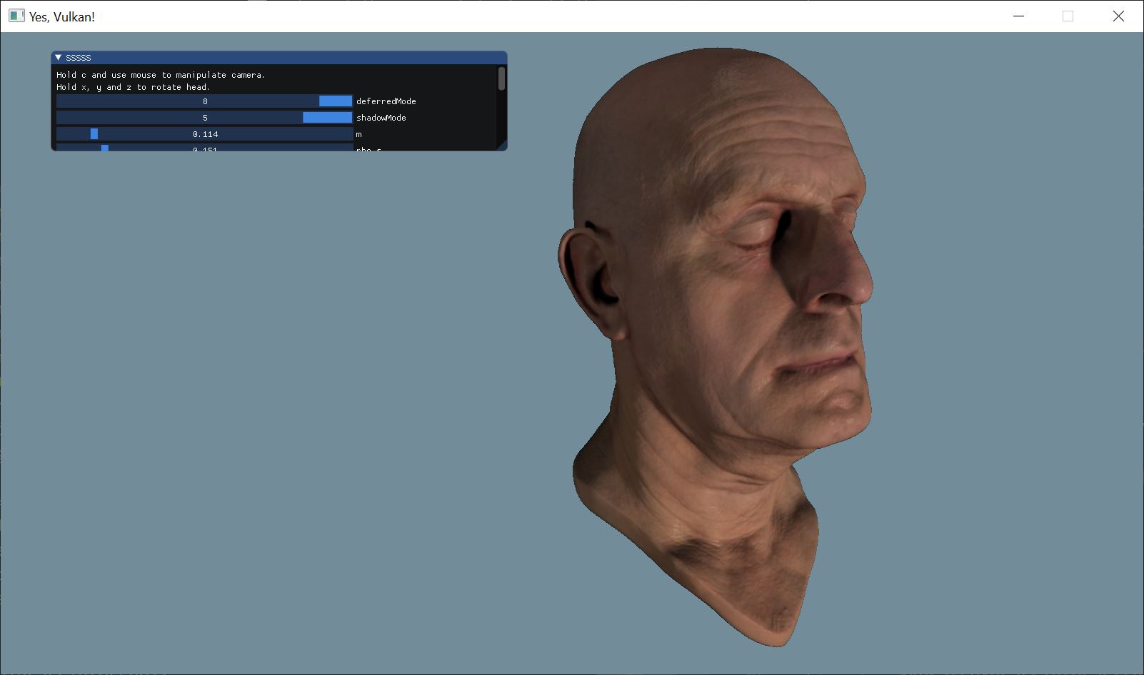This screenshot has height=675, width=1144.
Task: Adjust the deferredMode slider
Action: 204,101
